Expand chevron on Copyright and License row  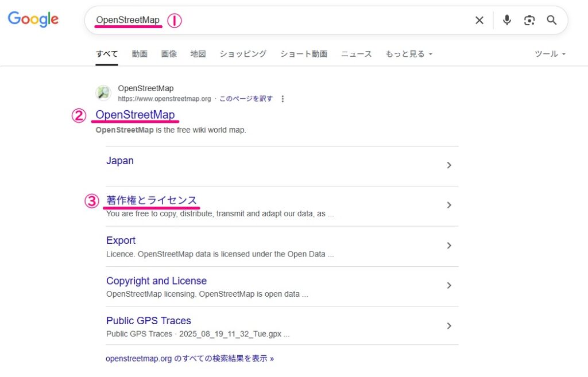point(449,286)
